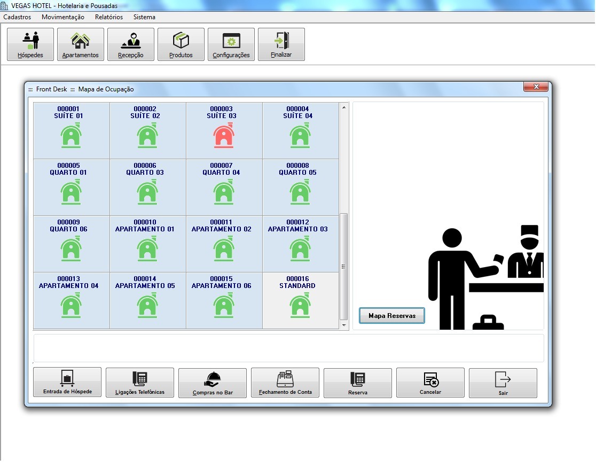Image resolution: width=596 pixels, height=467 pixels.
Task: Open the Relatórios menu
Action: [x=109, y=17]
